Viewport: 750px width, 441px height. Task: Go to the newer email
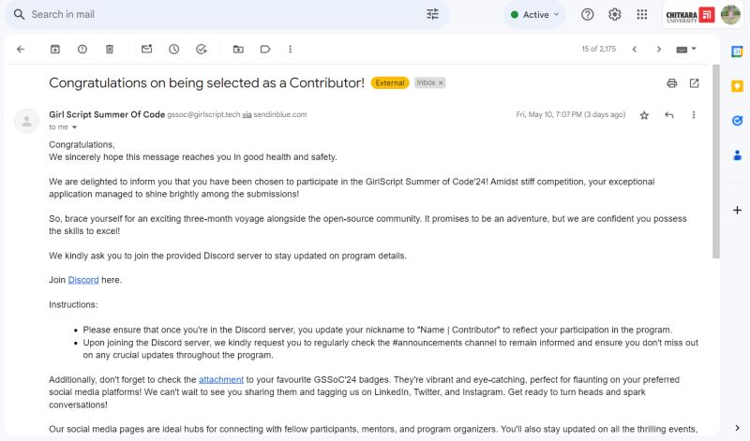pos(635,49)
